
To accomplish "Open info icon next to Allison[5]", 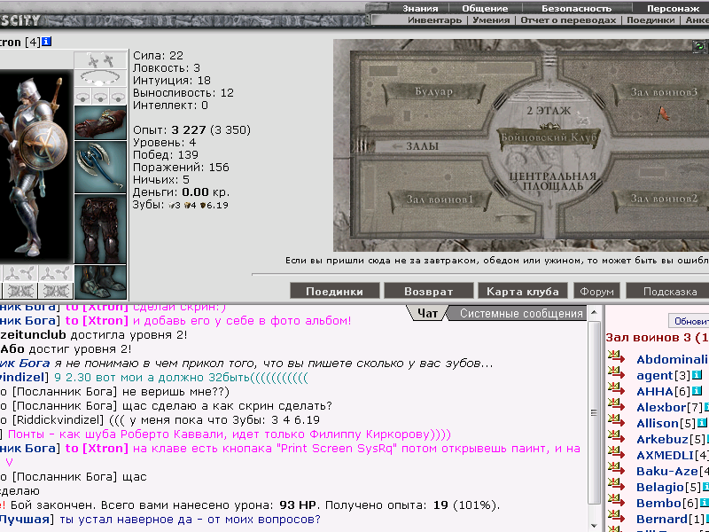I will 702,423.
